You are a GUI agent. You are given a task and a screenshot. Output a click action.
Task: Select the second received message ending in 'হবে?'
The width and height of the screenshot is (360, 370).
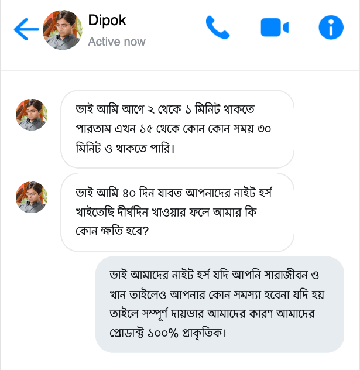[177, 211]
